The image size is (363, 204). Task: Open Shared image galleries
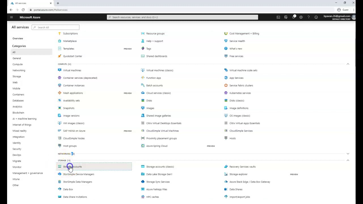159,116
